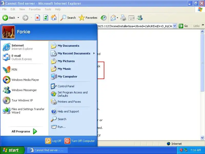Image resolution: width=205 pixels, height=154 pixels.
Task: Open the address bar dropdown arrow
Action: (x=175, y=26)
